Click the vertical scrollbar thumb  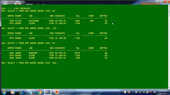[169, 12]
